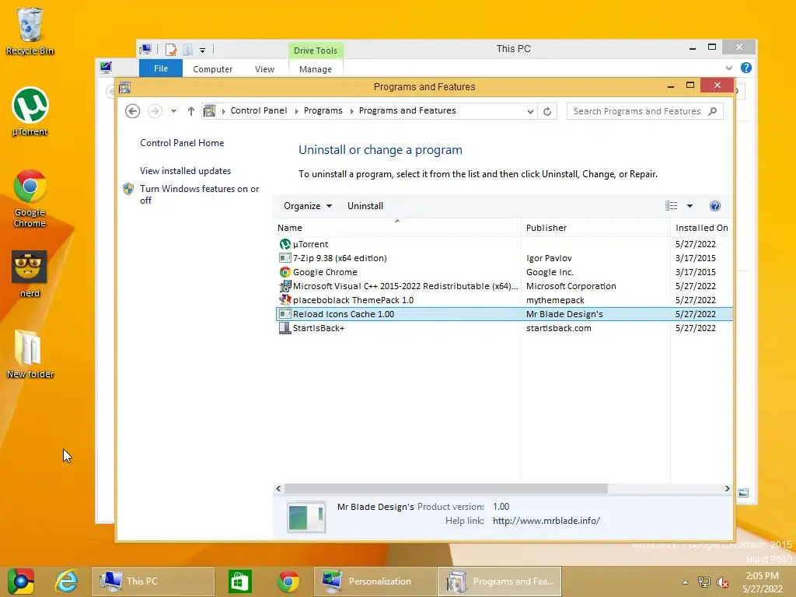Open the Organize dropdown
Image resolution: width=796 pixels, height=597 pixels.
[308, 205]
